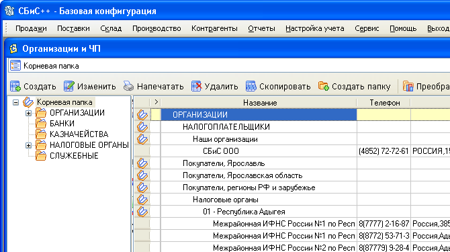
Task: Click the folder icon in НАЛОГОПЛАТЕЛЬЩИКИ row
Action: tap(142, 127)
